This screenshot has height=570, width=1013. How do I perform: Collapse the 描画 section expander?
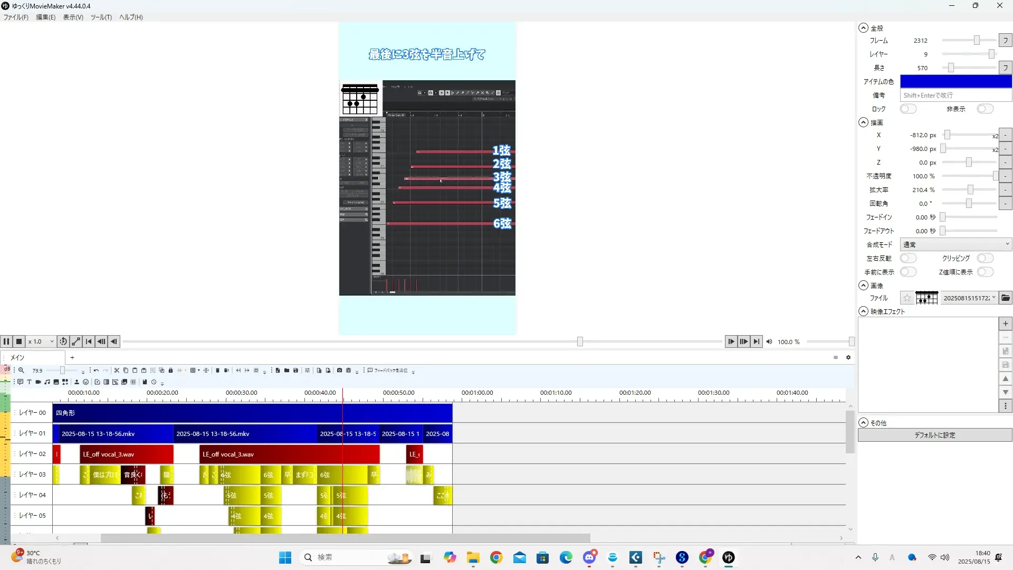point(863,122)
